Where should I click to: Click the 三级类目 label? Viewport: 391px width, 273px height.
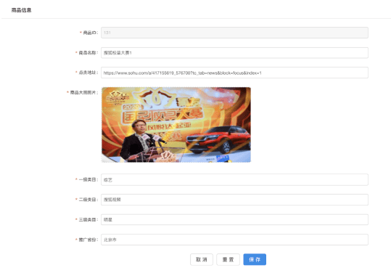coord(89,219)
